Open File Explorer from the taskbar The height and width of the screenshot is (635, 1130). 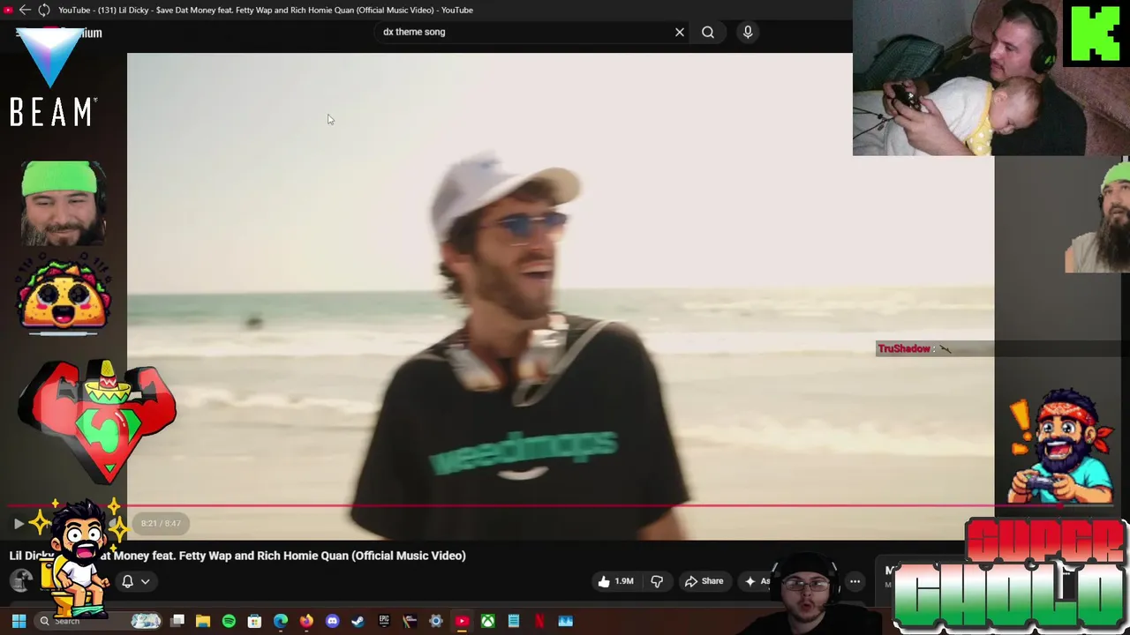pyautogui.click(x=203, y=622)
